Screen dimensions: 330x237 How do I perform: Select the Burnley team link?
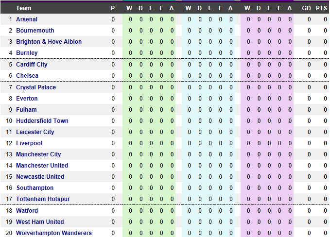coord(27,53)
